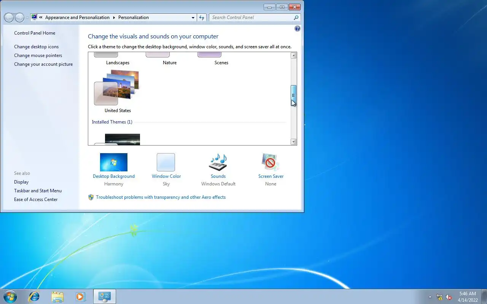487x304 pixels.
Task: Show hidden tray icons arrow
Action: pos(430,297)
